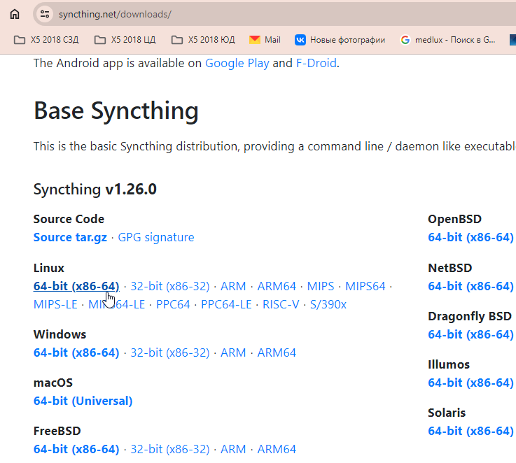The width and height of the screenshot is (516, 463).
Task: Click the Solaris section label
Action: click(x=447, y=413)
